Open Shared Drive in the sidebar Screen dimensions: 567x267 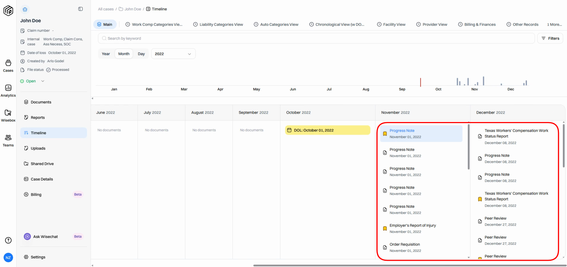point(54,164)
